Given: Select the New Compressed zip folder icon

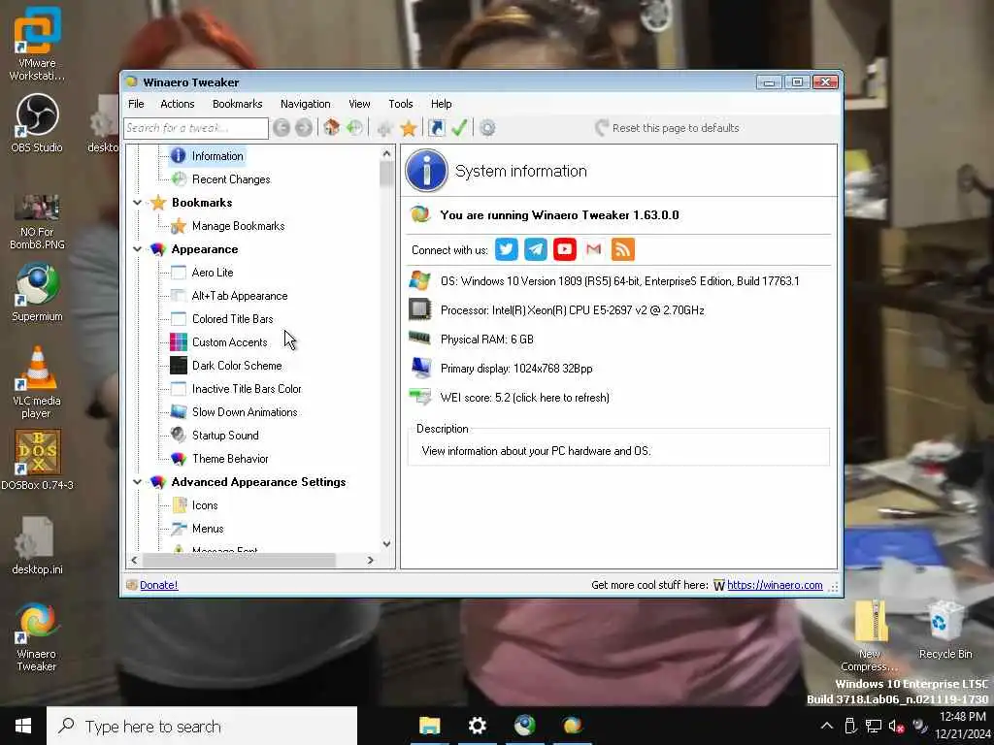Looking at the screenshot, I should (x=870, y=635).
